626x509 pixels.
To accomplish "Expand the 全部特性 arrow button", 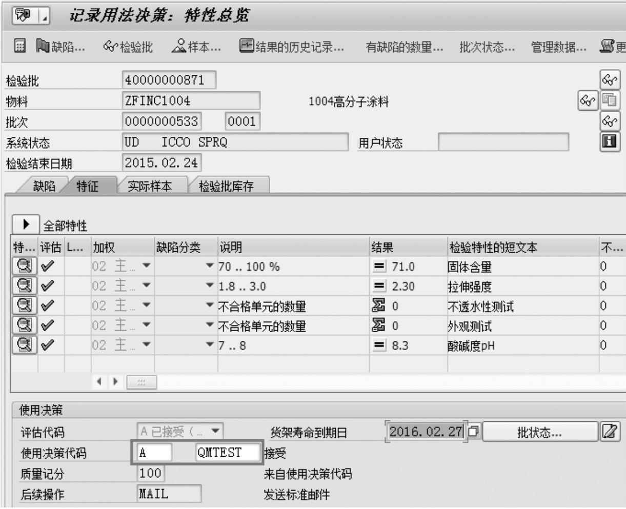I will click(26, 225).
